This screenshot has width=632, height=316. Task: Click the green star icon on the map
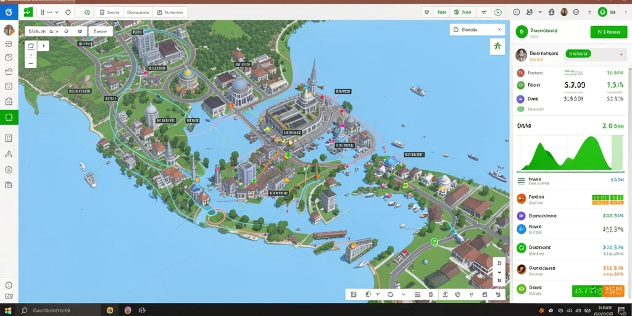[x=497, y=46]
